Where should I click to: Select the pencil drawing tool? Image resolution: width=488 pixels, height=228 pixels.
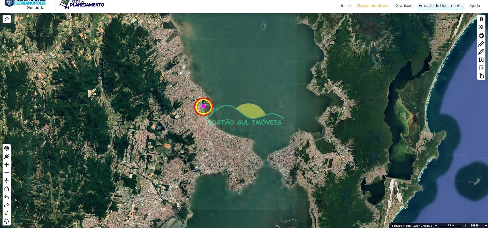(481, 52)
